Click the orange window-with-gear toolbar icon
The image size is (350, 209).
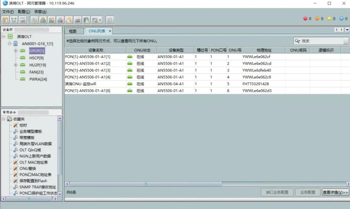click(x=6, y=20)
